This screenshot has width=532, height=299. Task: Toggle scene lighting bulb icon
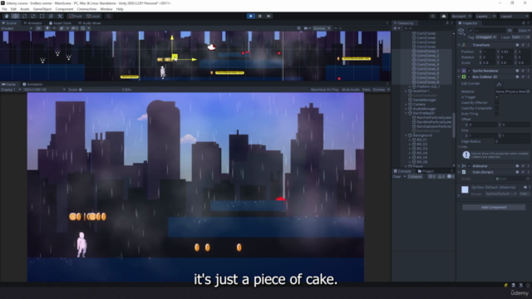coord(47,28)
